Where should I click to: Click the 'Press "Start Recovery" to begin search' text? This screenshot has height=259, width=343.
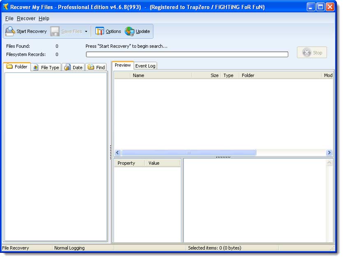click(126, 46)
